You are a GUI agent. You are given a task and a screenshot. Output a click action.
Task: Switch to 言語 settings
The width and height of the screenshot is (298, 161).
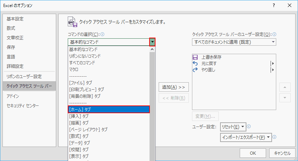tap(29, 57)
